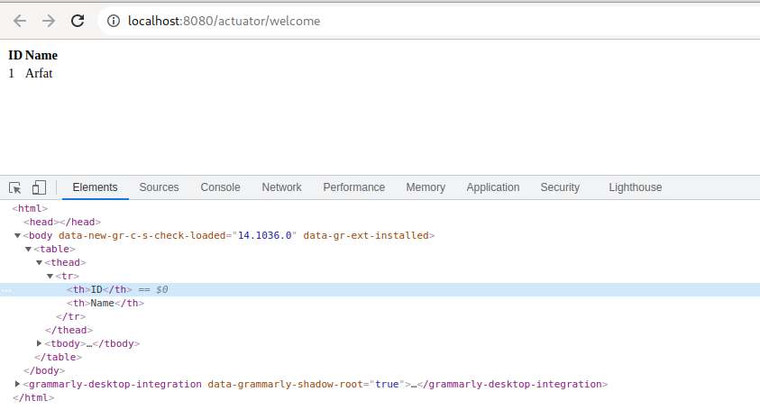Focus the address bar URL
The image size is (760, 419).
[x=224, y=21]
